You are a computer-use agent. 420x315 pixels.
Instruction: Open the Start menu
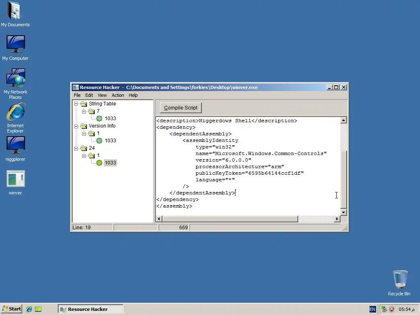point(11,309)
